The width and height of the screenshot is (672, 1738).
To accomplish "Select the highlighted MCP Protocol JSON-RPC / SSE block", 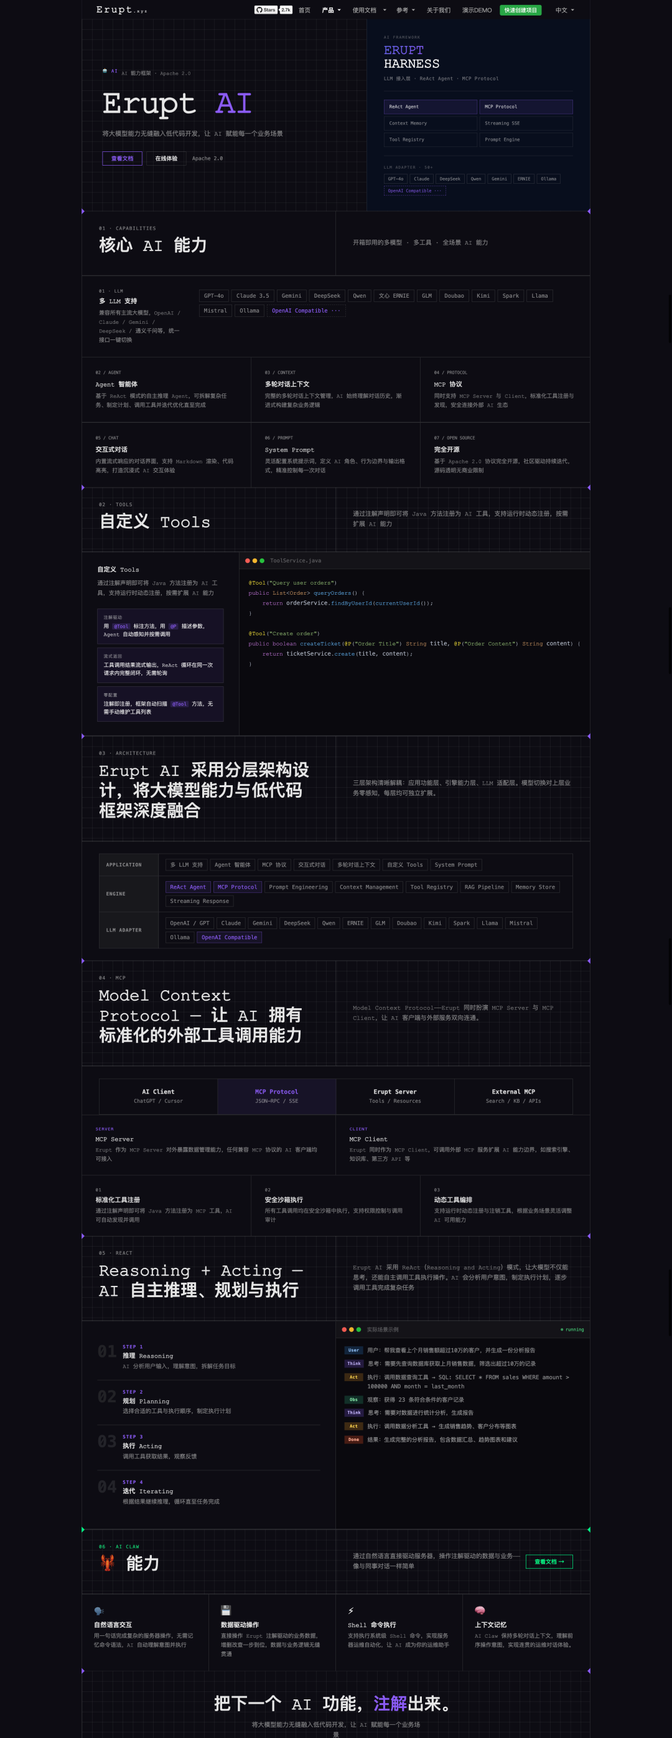I will 276,1096.
